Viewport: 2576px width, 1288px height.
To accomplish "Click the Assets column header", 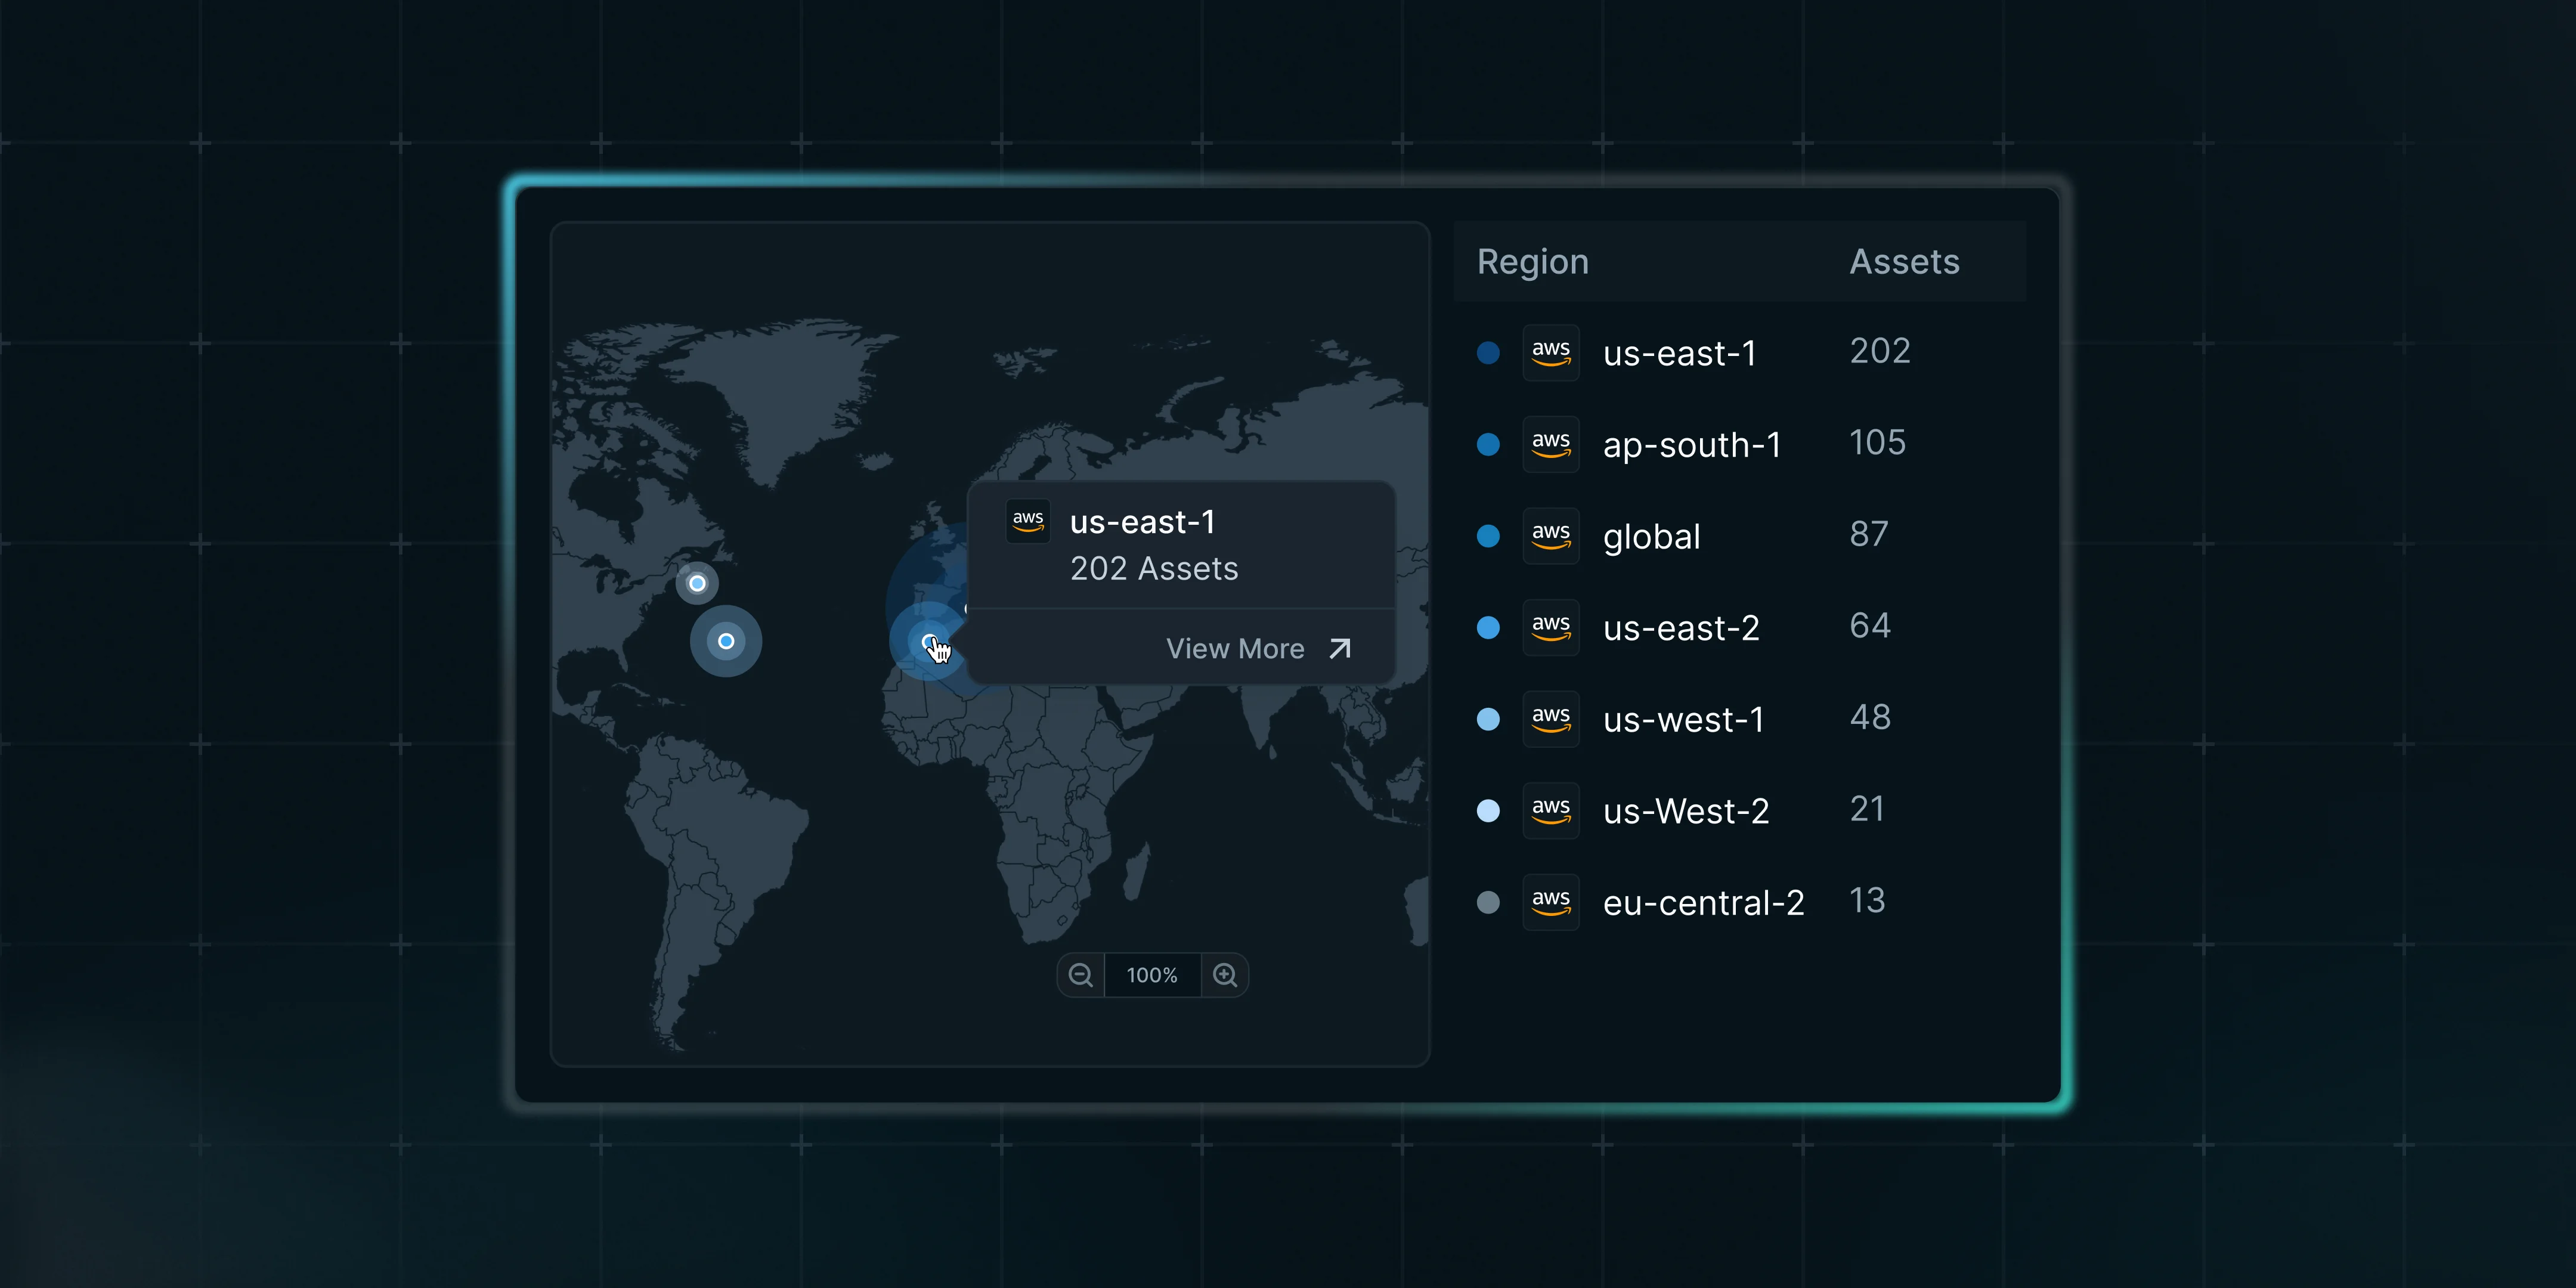I will point(1904,262).
